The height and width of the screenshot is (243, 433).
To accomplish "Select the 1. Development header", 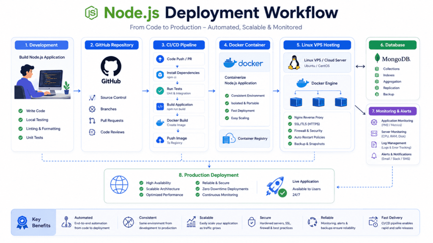I will pos(41,45).
